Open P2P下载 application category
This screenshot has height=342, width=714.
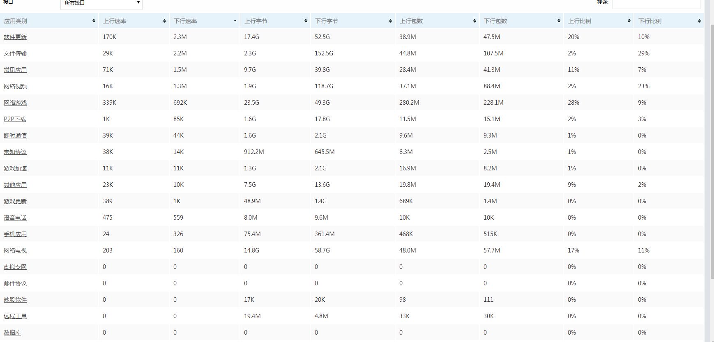(15, 119)
